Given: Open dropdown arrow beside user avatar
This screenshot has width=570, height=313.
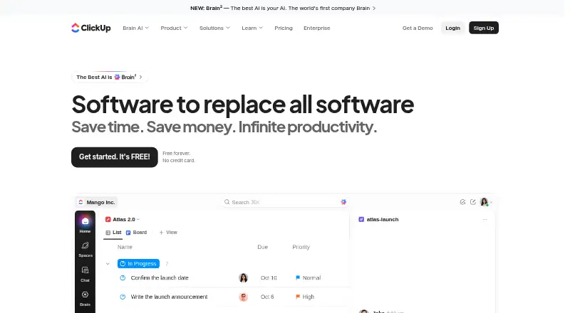Looking at the screenshot, I should coord(491,202).
